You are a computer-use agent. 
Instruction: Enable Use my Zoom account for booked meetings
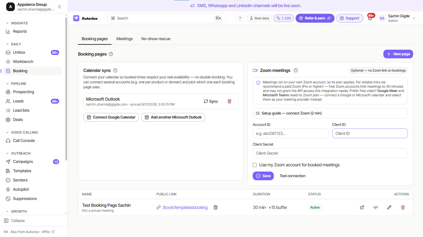[255, 165]
